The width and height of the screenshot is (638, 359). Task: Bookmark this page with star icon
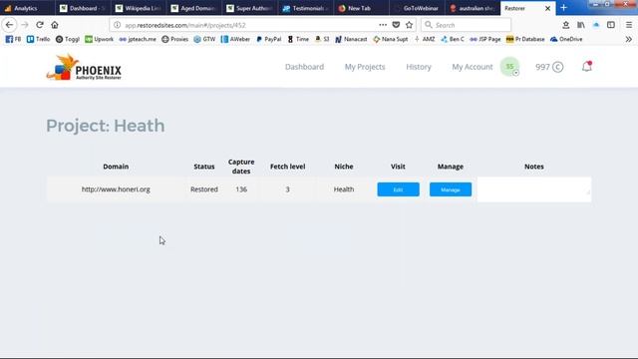coord(409,25)
